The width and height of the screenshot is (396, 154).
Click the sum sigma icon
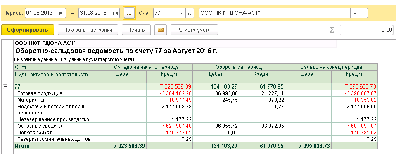coord(332,30)
